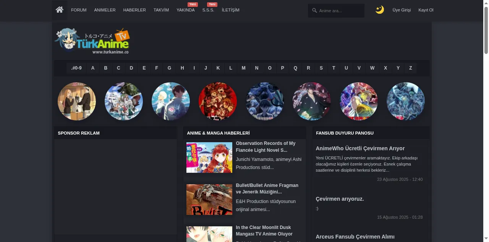Open the ANIMELER menu item
The height and width of the screenshot is (242, 489).
(105, 10)
